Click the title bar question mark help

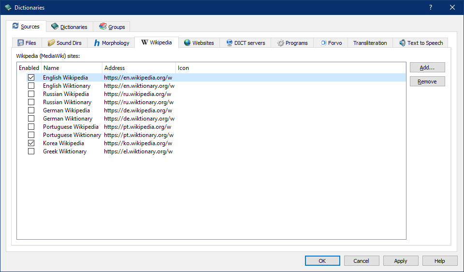[431, 7]
